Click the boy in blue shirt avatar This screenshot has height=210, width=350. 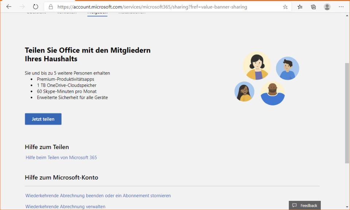click(x=288, y=68)
